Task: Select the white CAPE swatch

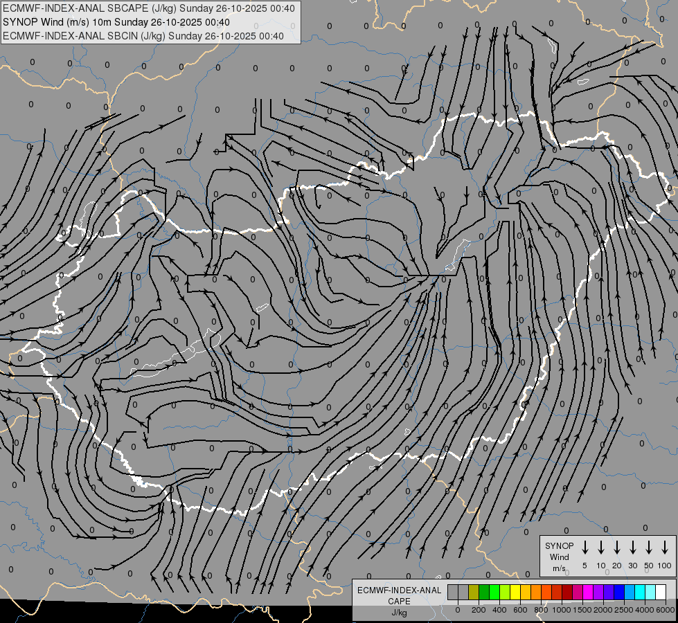Action: (661, 593)
